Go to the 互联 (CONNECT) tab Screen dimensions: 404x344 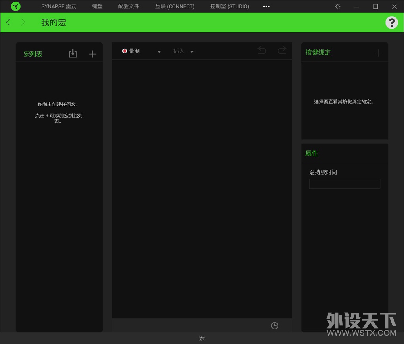[175, 6]
